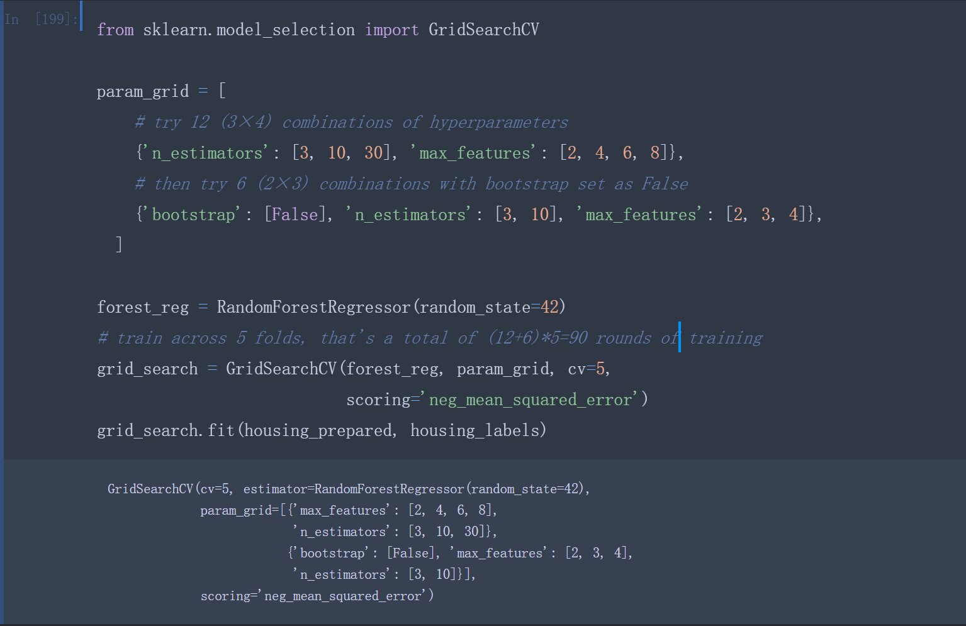
Task: Click comment 'then try 6 (2×3) combinations'
Action: tap(412, 184)
